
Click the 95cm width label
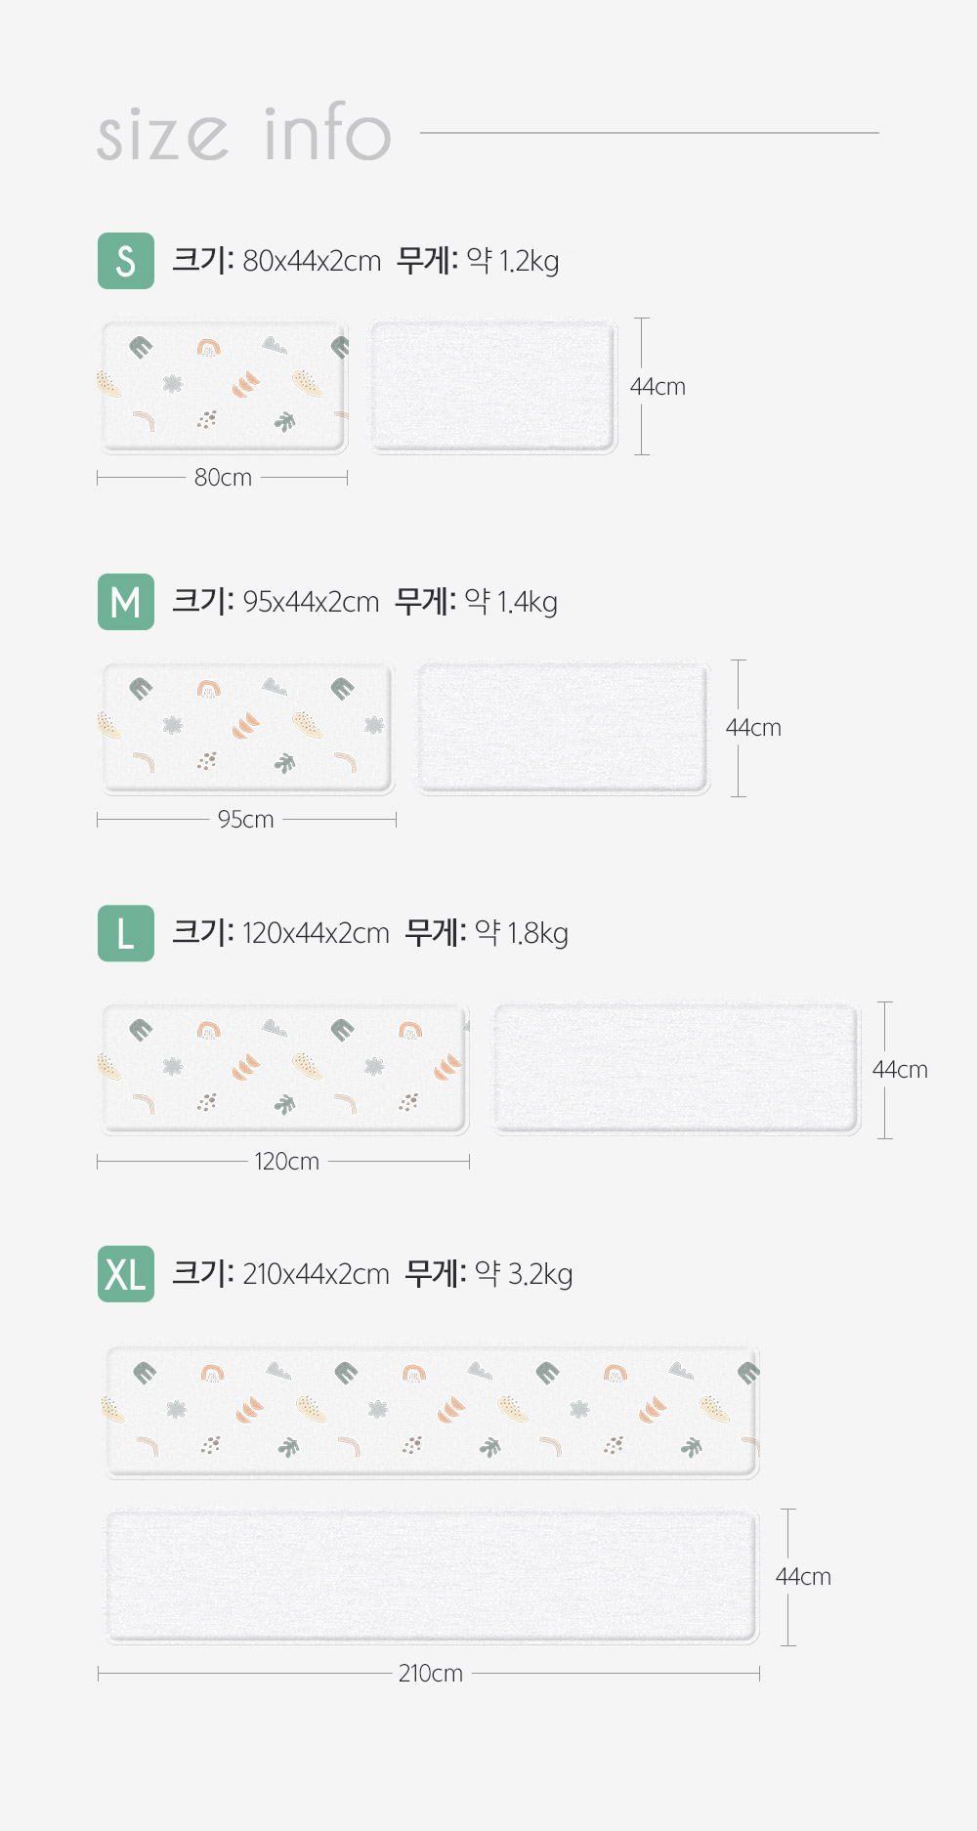(x=246, y=820)
